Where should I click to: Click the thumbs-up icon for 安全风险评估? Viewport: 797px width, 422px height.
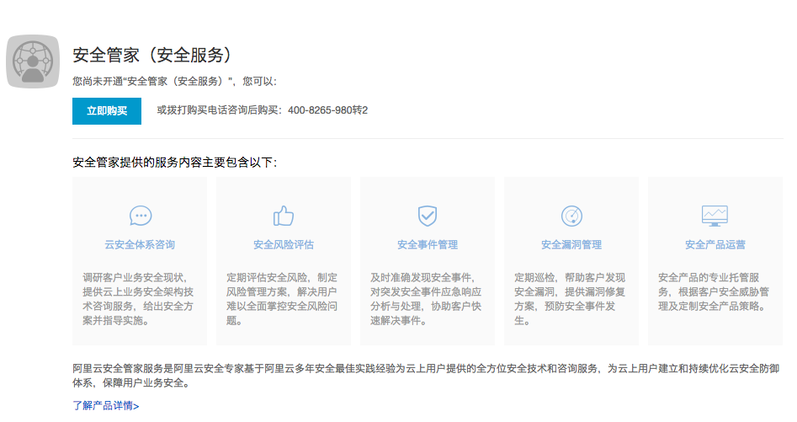point(283,216)
